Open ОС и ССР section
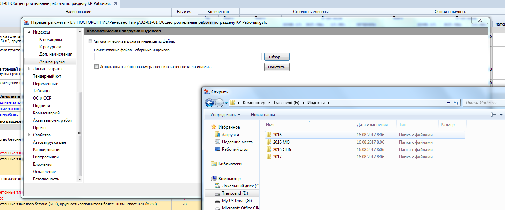 tap(42, 98)
